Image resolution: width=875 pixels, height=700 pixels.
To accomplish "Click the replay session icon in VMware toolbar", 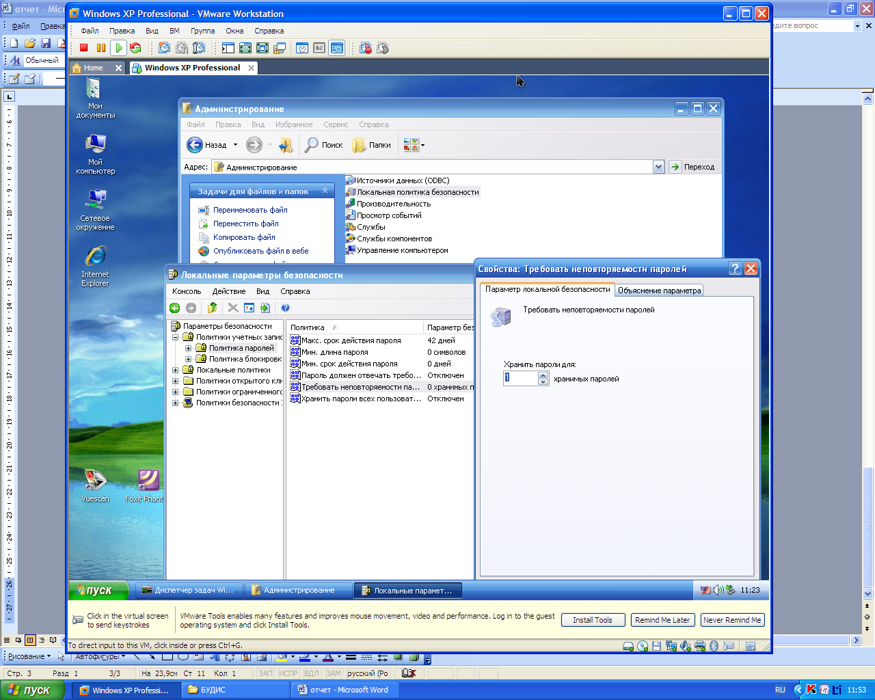I will 383,48.
